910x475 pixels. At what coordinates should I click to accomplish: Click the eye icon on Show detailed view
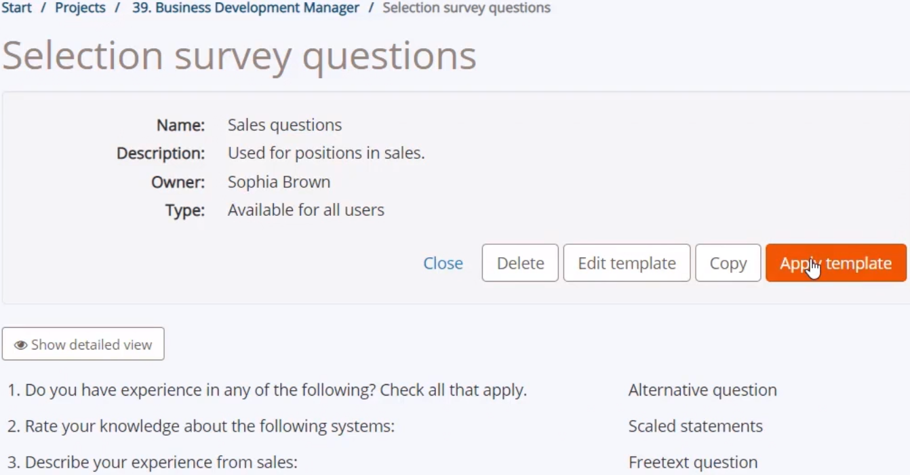[21, 345]
